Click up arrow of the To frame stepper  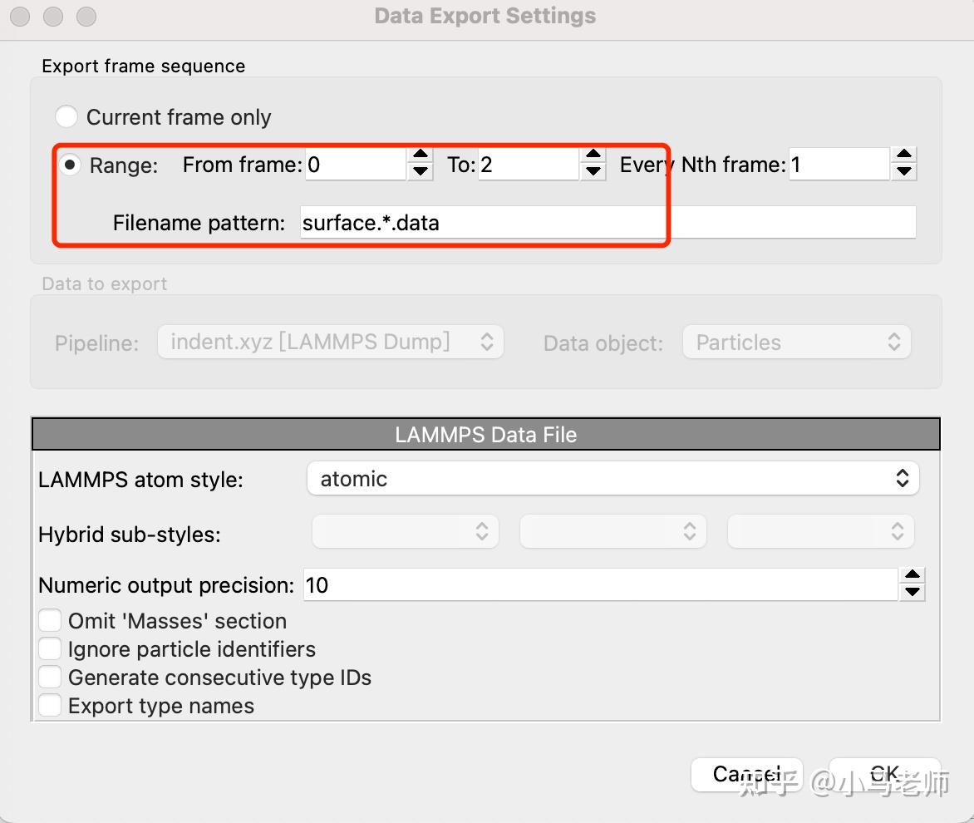[x=593, y=155]
